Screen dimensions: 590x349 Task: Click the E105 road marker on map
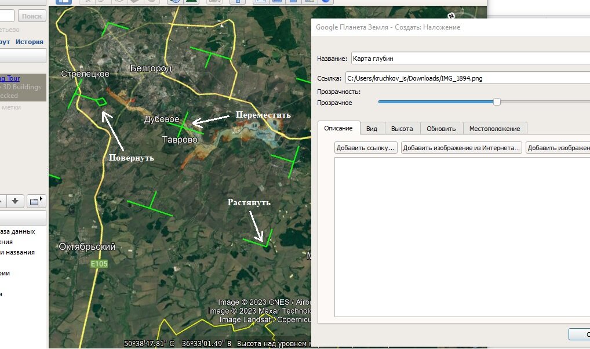99,264
